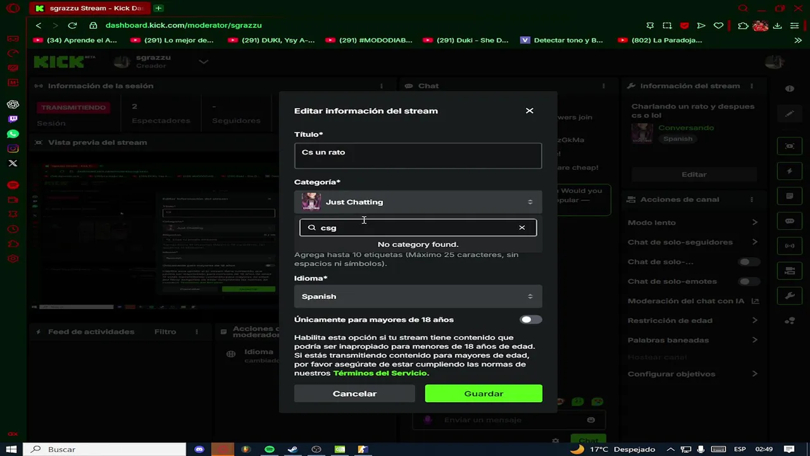The width and height of the screenshot is (810, 456).
Task: Open bookmark '(291) Duki - She D...'
Action: click(466, 40)
